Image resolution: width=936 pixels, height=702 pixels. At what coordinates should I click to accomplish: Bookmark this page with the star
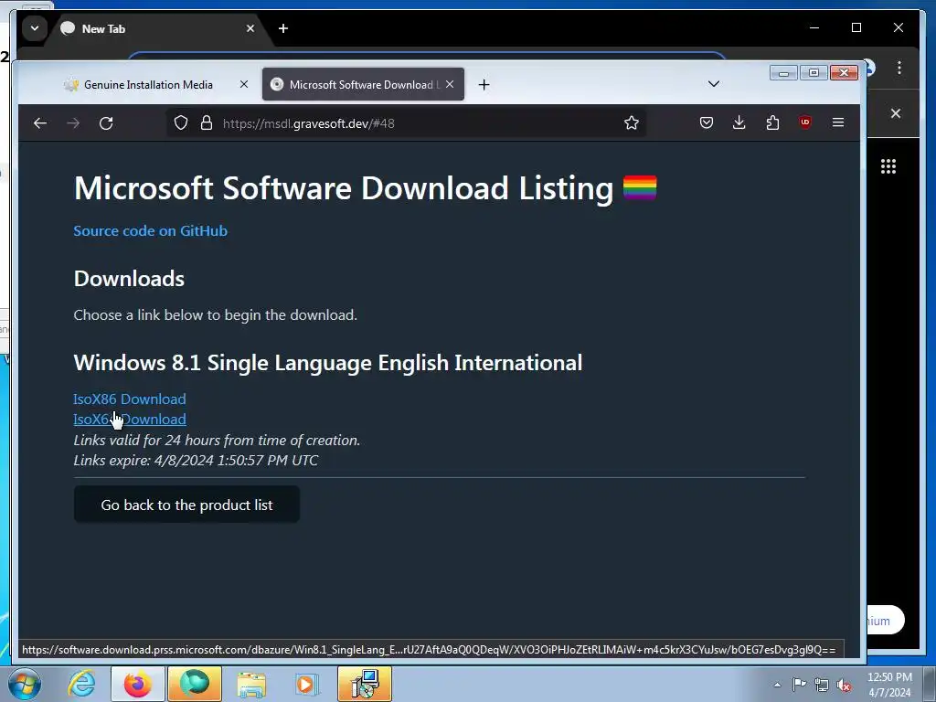point(631,123)
